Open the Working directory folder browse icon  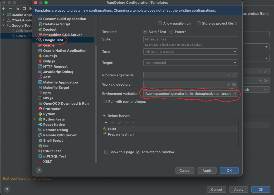click(234, 85)
